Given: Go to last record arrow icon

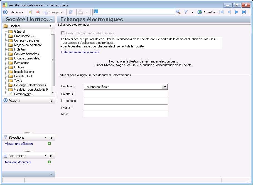Looking at the screenshot, I should coord(244,12).
